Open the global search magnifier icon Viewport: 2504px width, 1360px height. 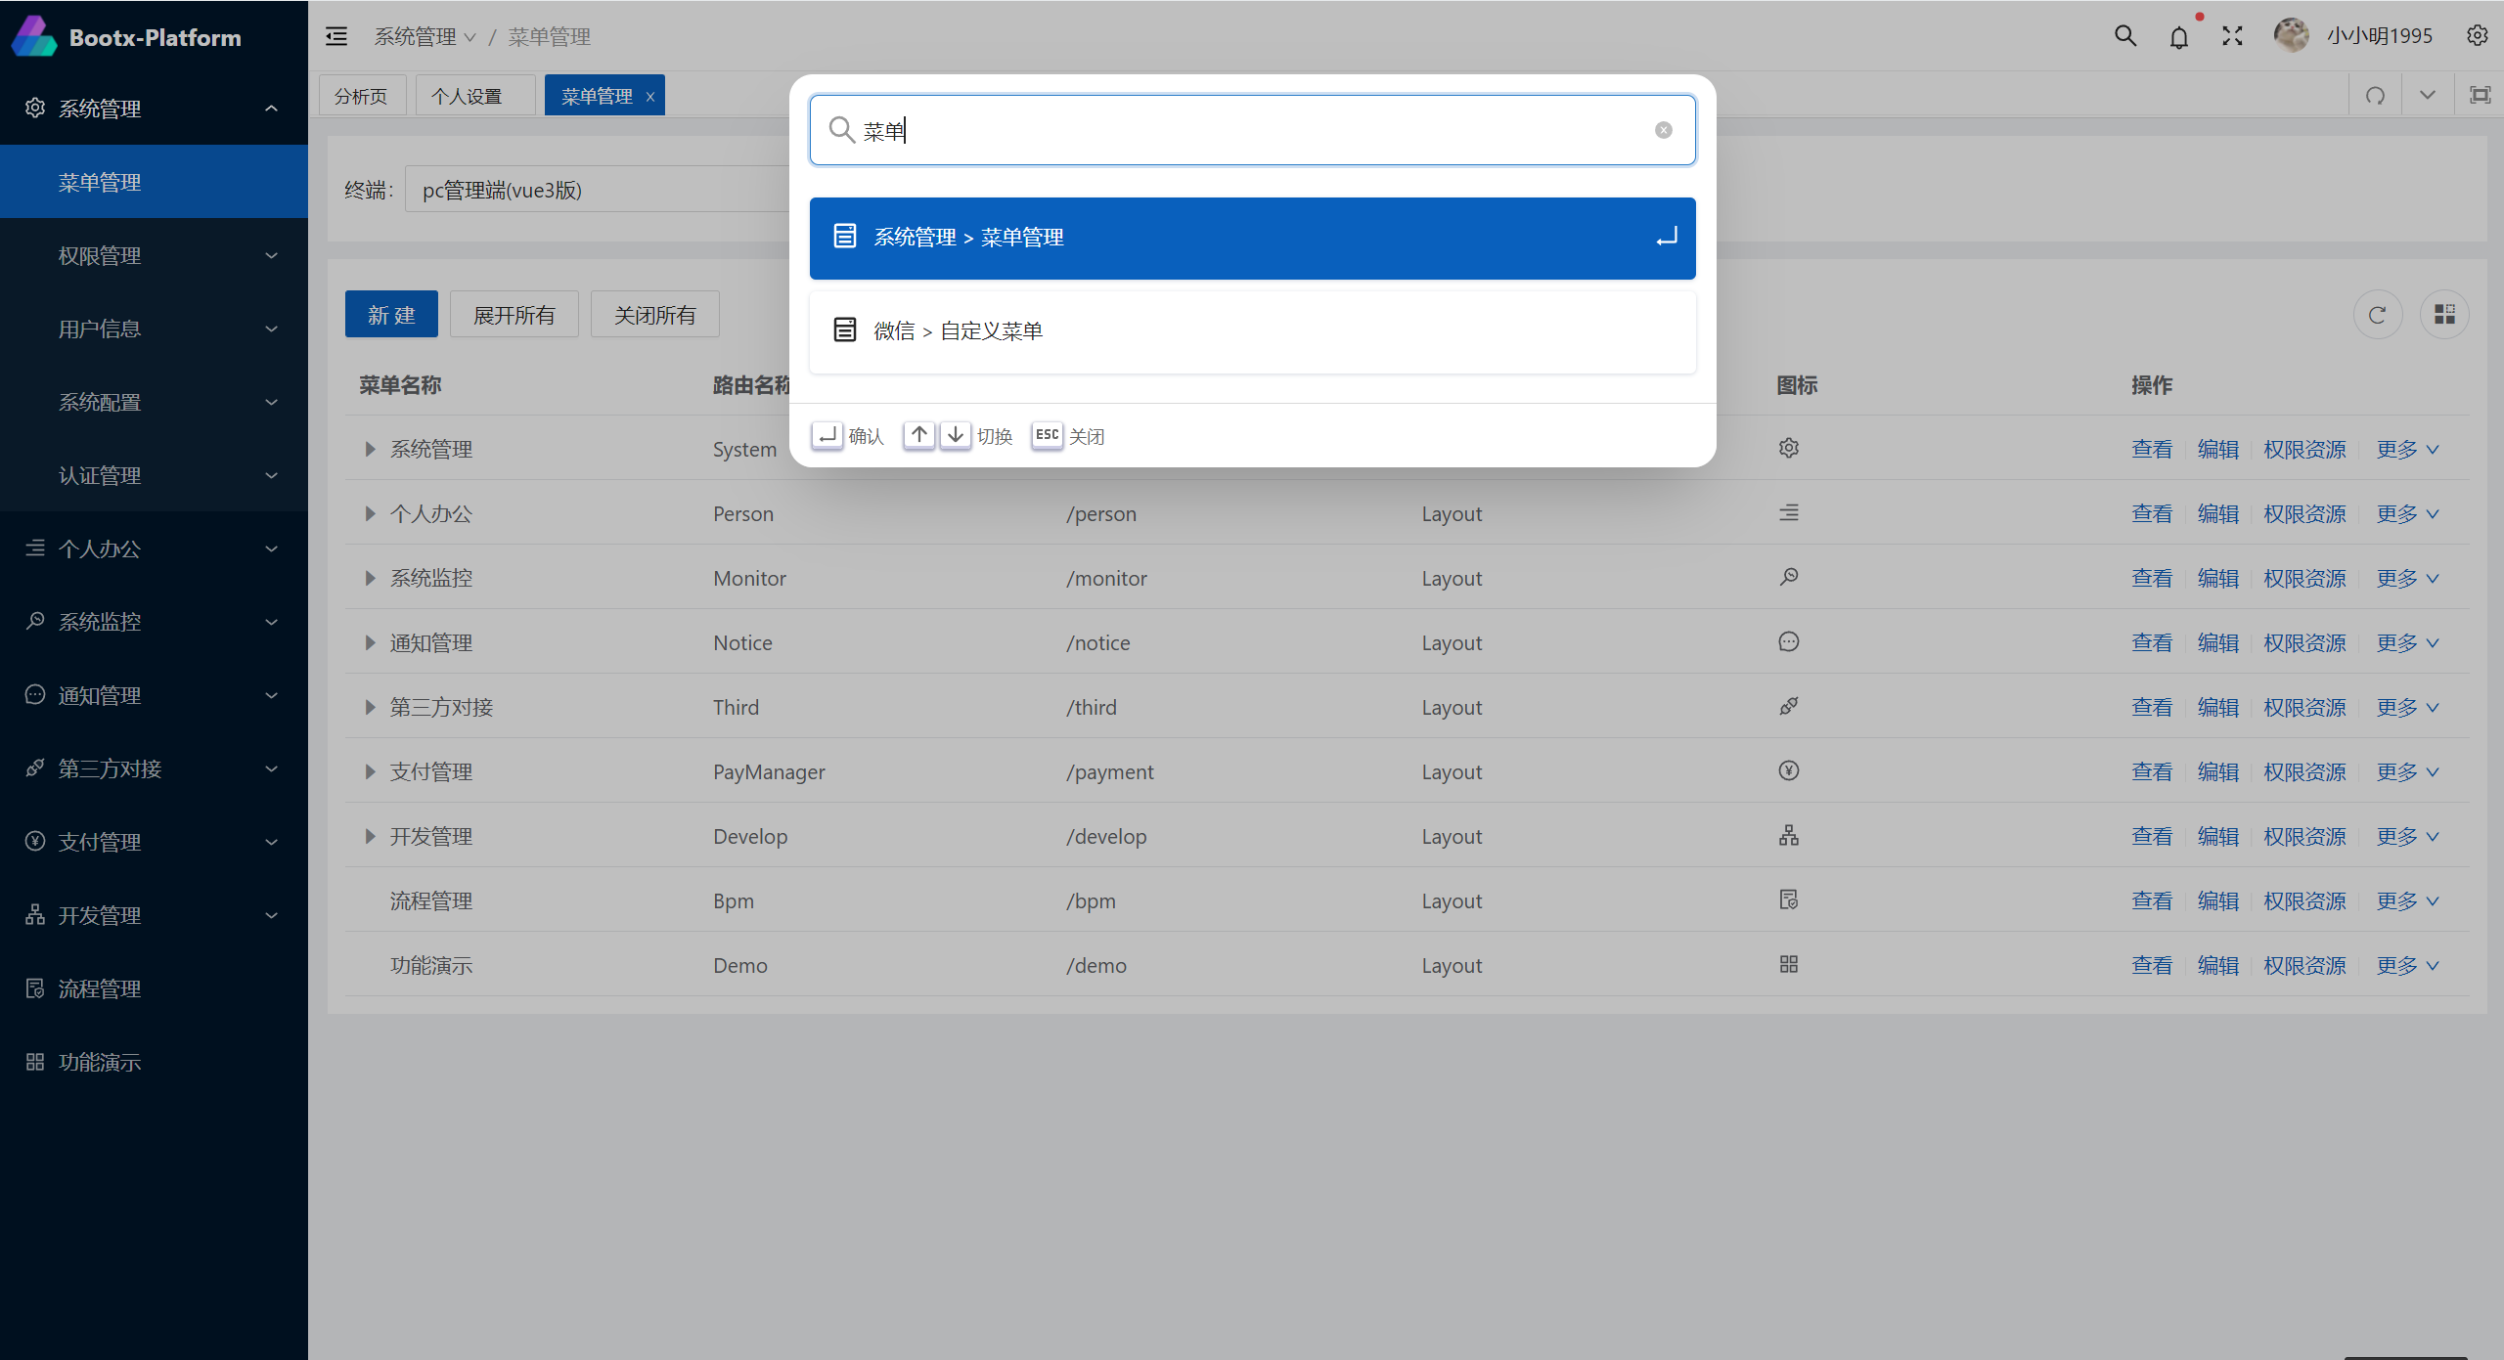[2124, 36]
